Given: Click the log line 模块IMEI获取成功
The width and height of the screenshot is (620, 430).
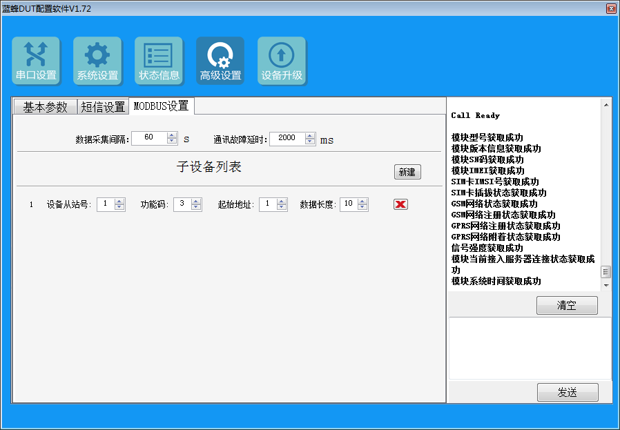Looking at the screenshot, I should (x=488, y=170).
